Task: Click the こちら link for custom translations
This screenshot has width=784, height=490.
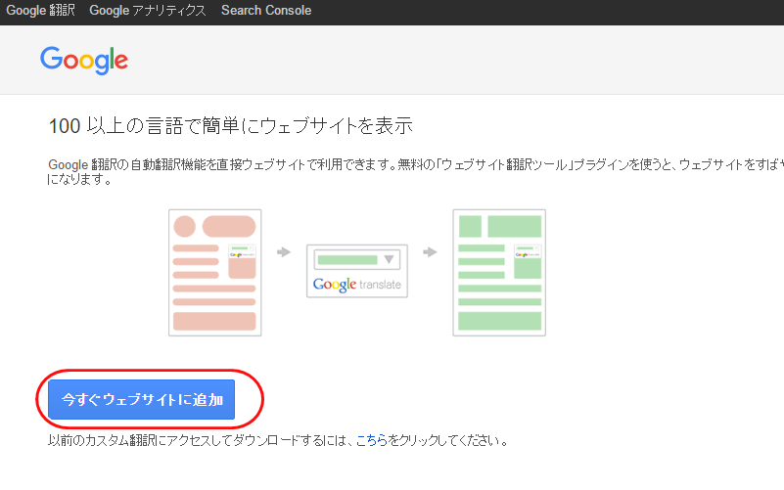Action: tap(372, 440)
